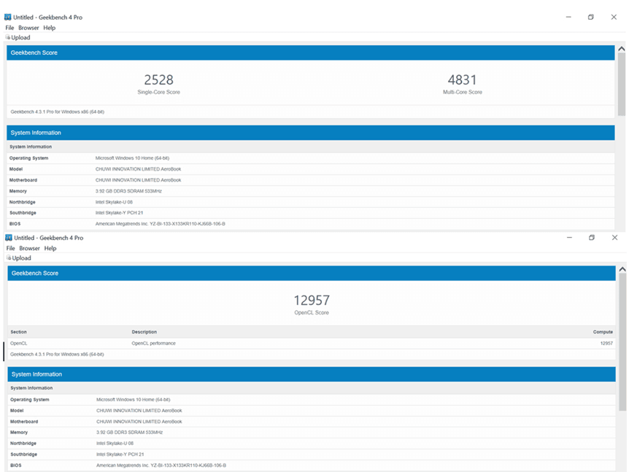Click the Section column header

click(18, 332)
